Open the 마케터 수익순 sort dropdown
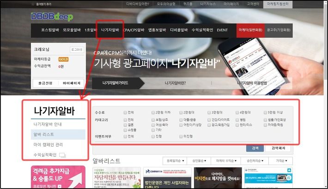Image resolution: width=328 pixels, height=189 pixels. [x=226, y=161]
